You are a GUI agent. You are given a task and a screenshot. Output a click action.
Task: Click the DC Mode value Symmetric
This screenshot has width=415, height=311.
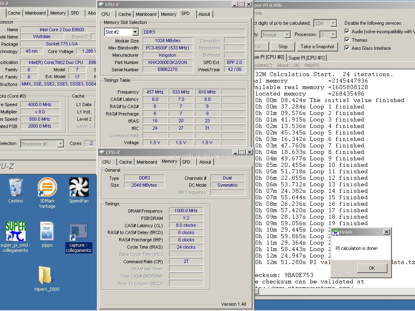pos(227,185)
